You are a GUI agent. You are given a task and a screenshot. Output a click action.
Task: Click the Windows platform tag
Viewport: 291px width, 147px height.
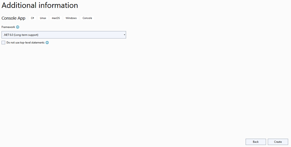(71, 18)
